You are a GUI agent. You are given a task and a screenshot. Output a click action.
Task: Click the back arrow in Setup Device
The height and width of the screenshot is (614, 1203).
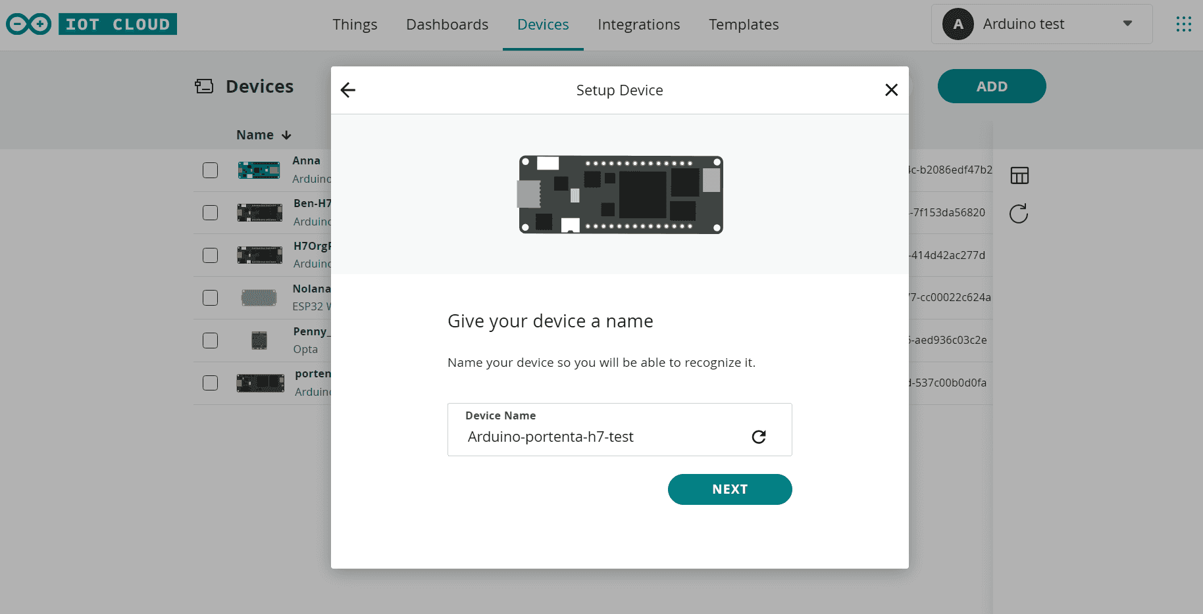point(348,90)
